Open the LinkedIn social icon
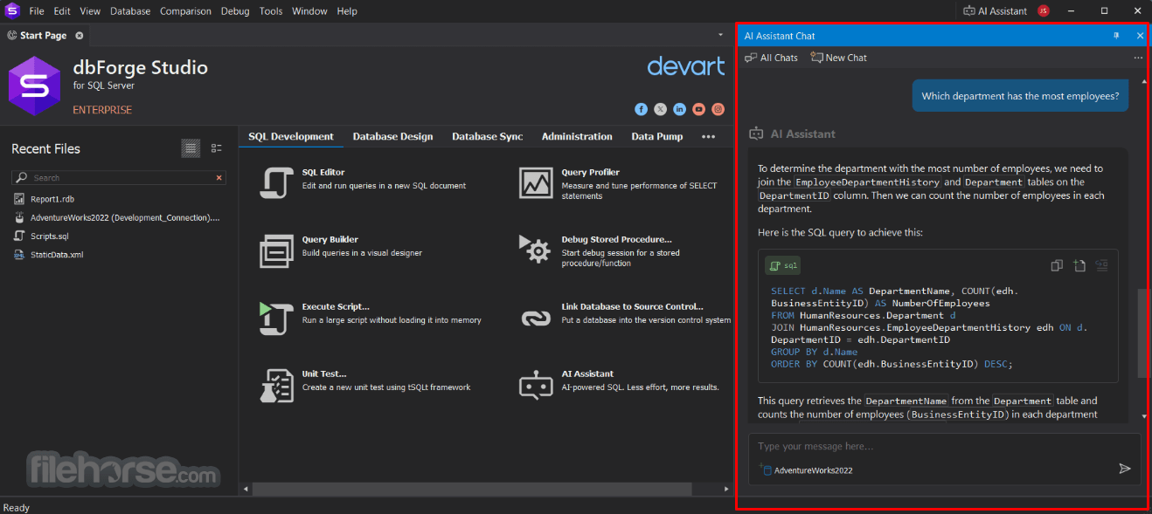The height and width of the screenshot is (514, 1152). 679,109
